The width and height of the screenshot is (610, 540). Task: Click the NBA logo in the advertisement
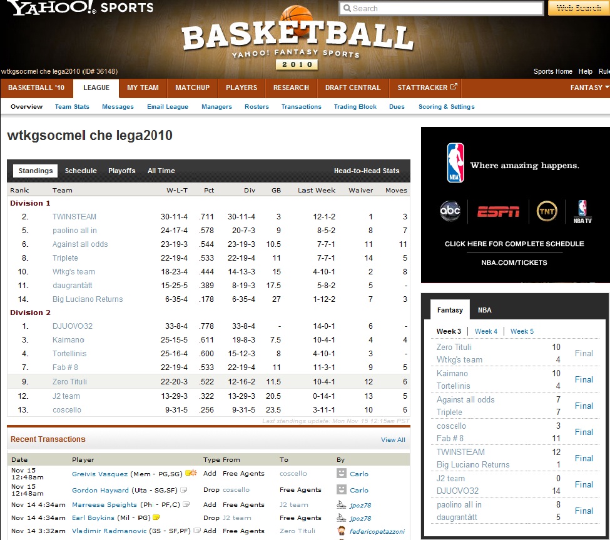click(x=455, y=163)
